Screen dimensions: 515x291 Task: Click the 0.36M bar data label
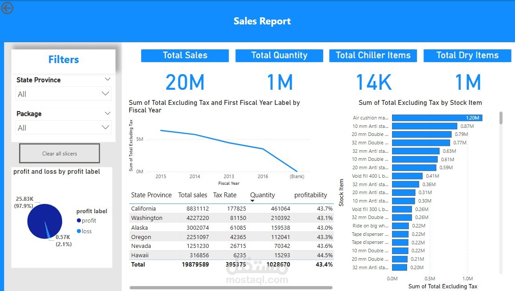(428, 184)
